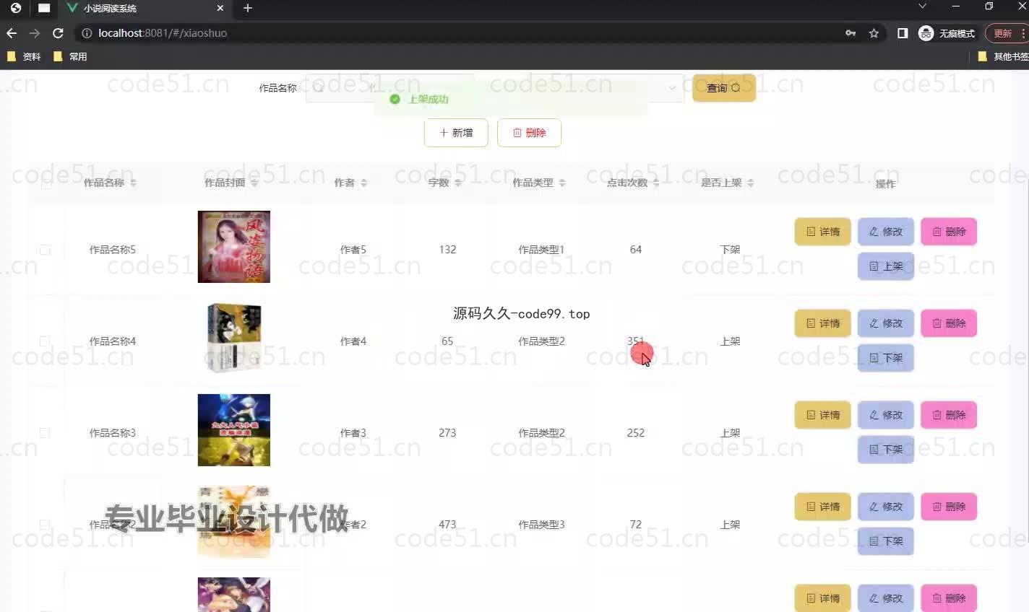Image resolution: width=1029 pixels, height=612 pixels.
Task: Open saved password key icon
Action: [851, 33]
